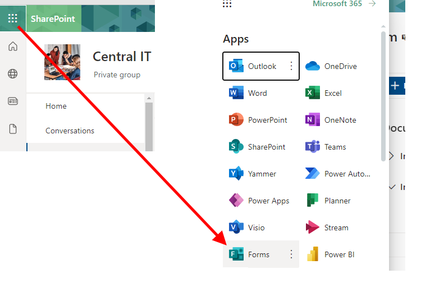Open My sites globe icon in rail
This screenshot has width=421, height=283.
click(12, 74)
